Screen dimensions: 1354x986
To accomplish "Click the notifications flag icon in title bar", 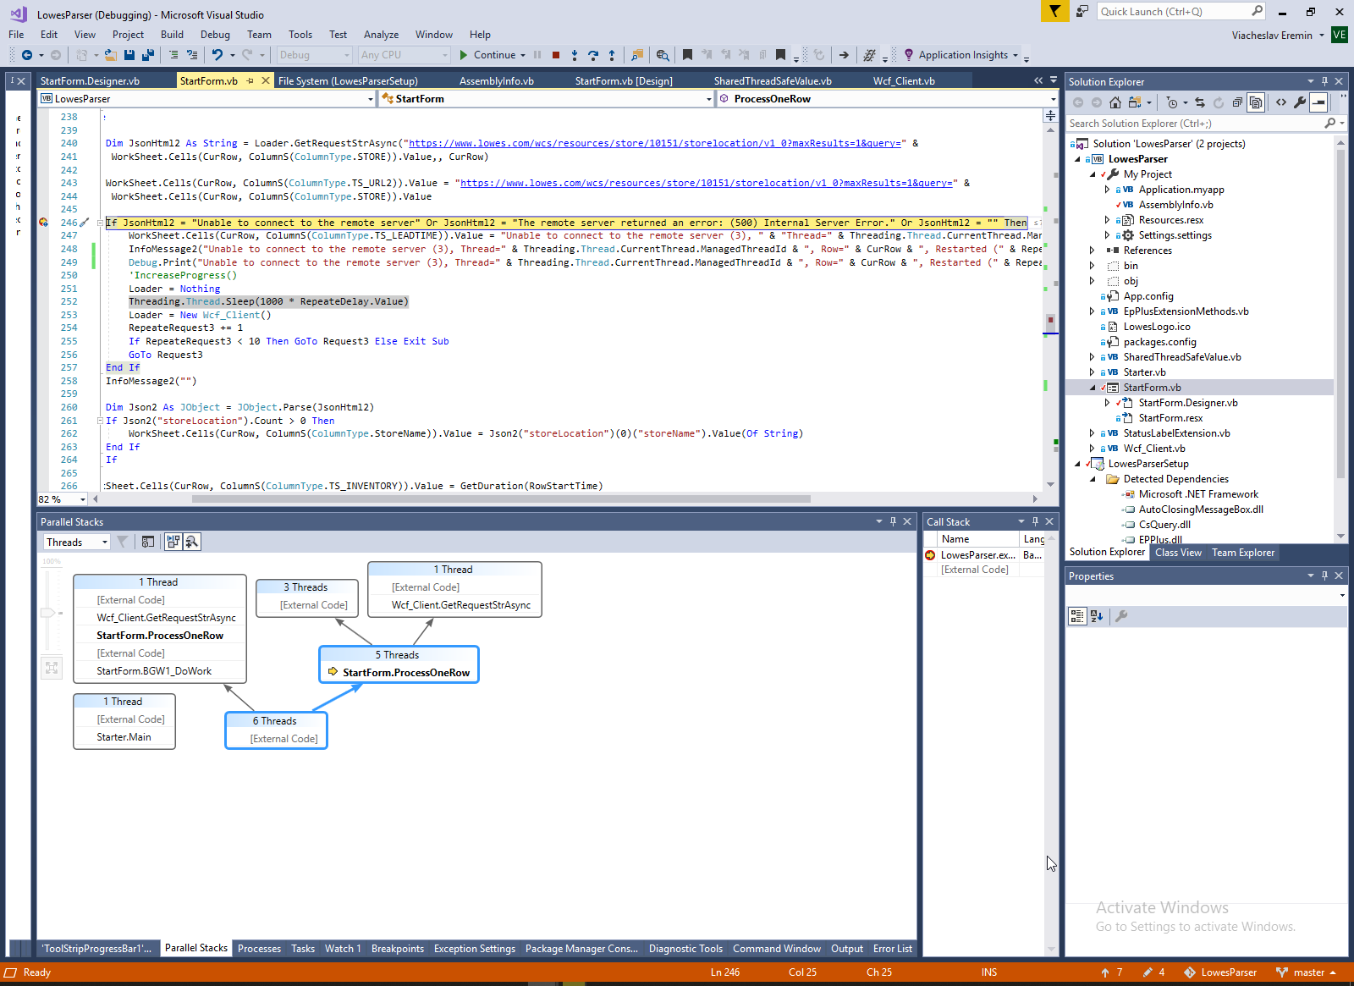I will click(x=1054, y=11).
